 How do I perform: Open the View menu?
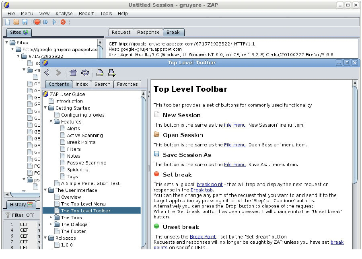[x=44, y=14]
